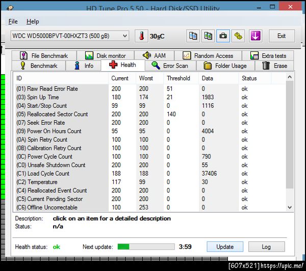The image size is (306, 271).
Task: Switch to Error Scan tab
Action: click(170, 66)
